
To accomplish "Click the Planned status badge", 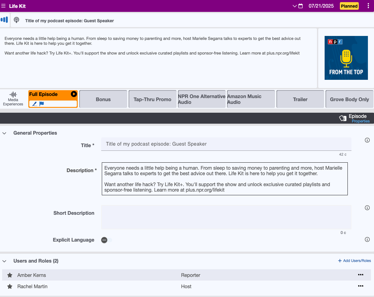I will pos(349,6).
